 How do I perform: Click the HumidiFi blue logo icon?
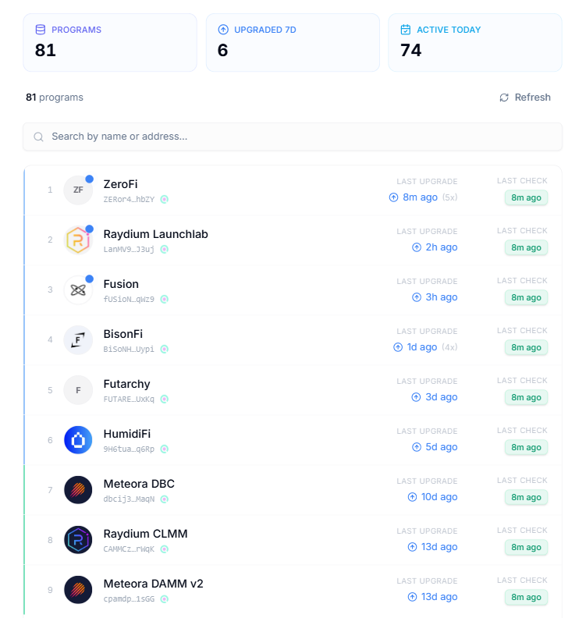pos(78,440)
